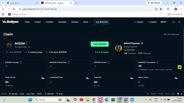Toggle the Live status indicator
The image size is (184, 103).
point(4,94)
